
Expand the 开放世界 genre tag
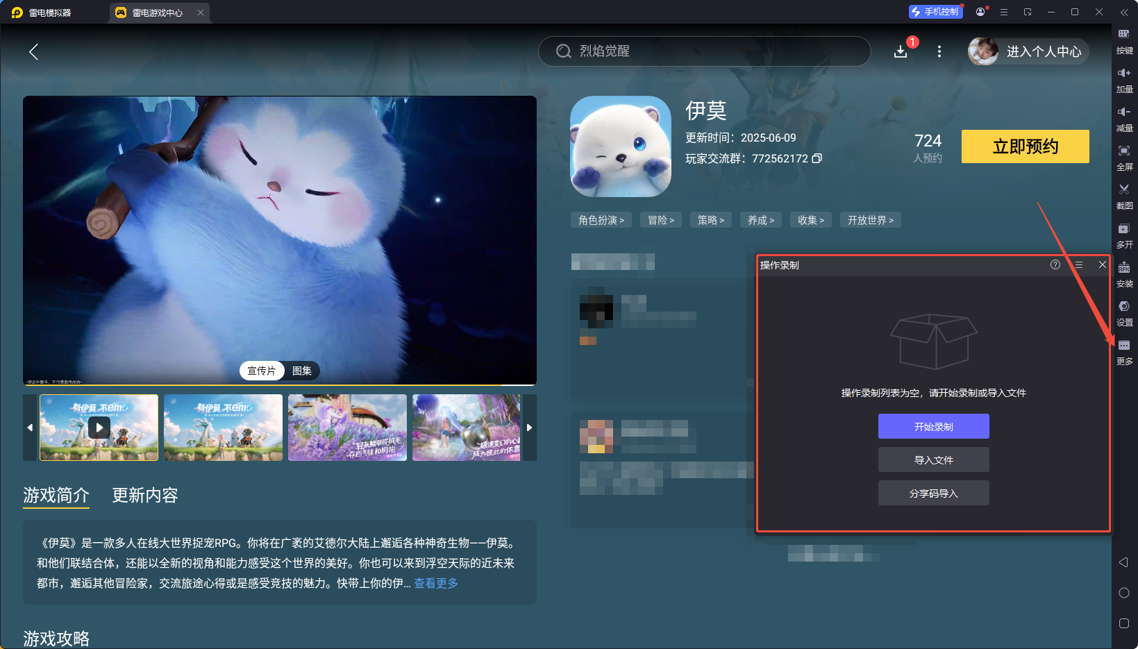tap(870, 219)
